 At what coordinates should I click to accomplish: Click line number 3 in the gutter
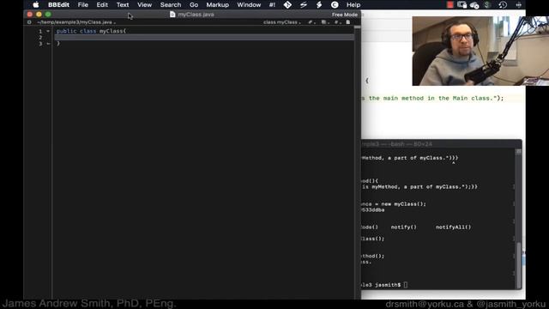click(x=40, y=44)
